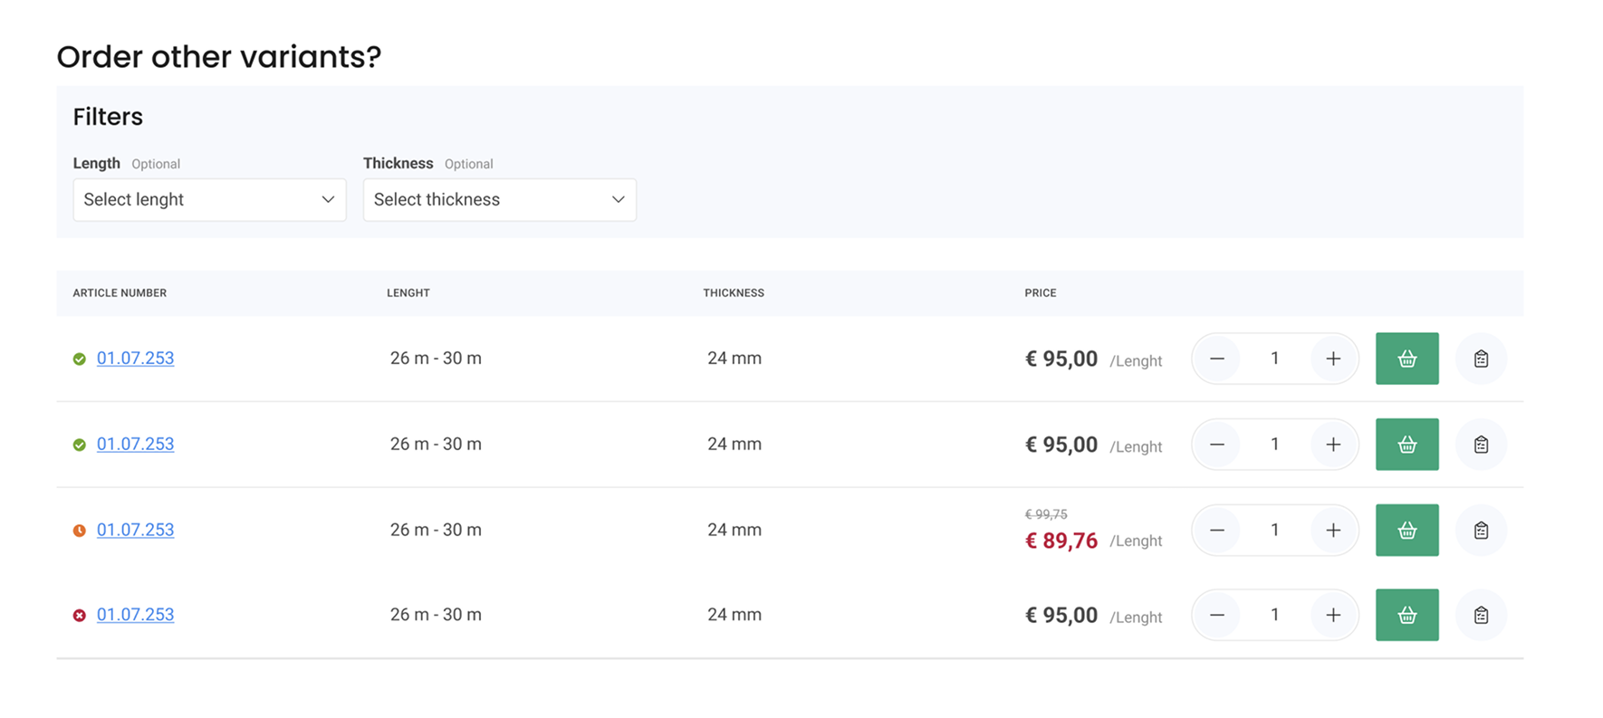Screen dimensions: 1603x718
Task: Click clipboard icon in last row
Action: click(x=1481, y=616)
